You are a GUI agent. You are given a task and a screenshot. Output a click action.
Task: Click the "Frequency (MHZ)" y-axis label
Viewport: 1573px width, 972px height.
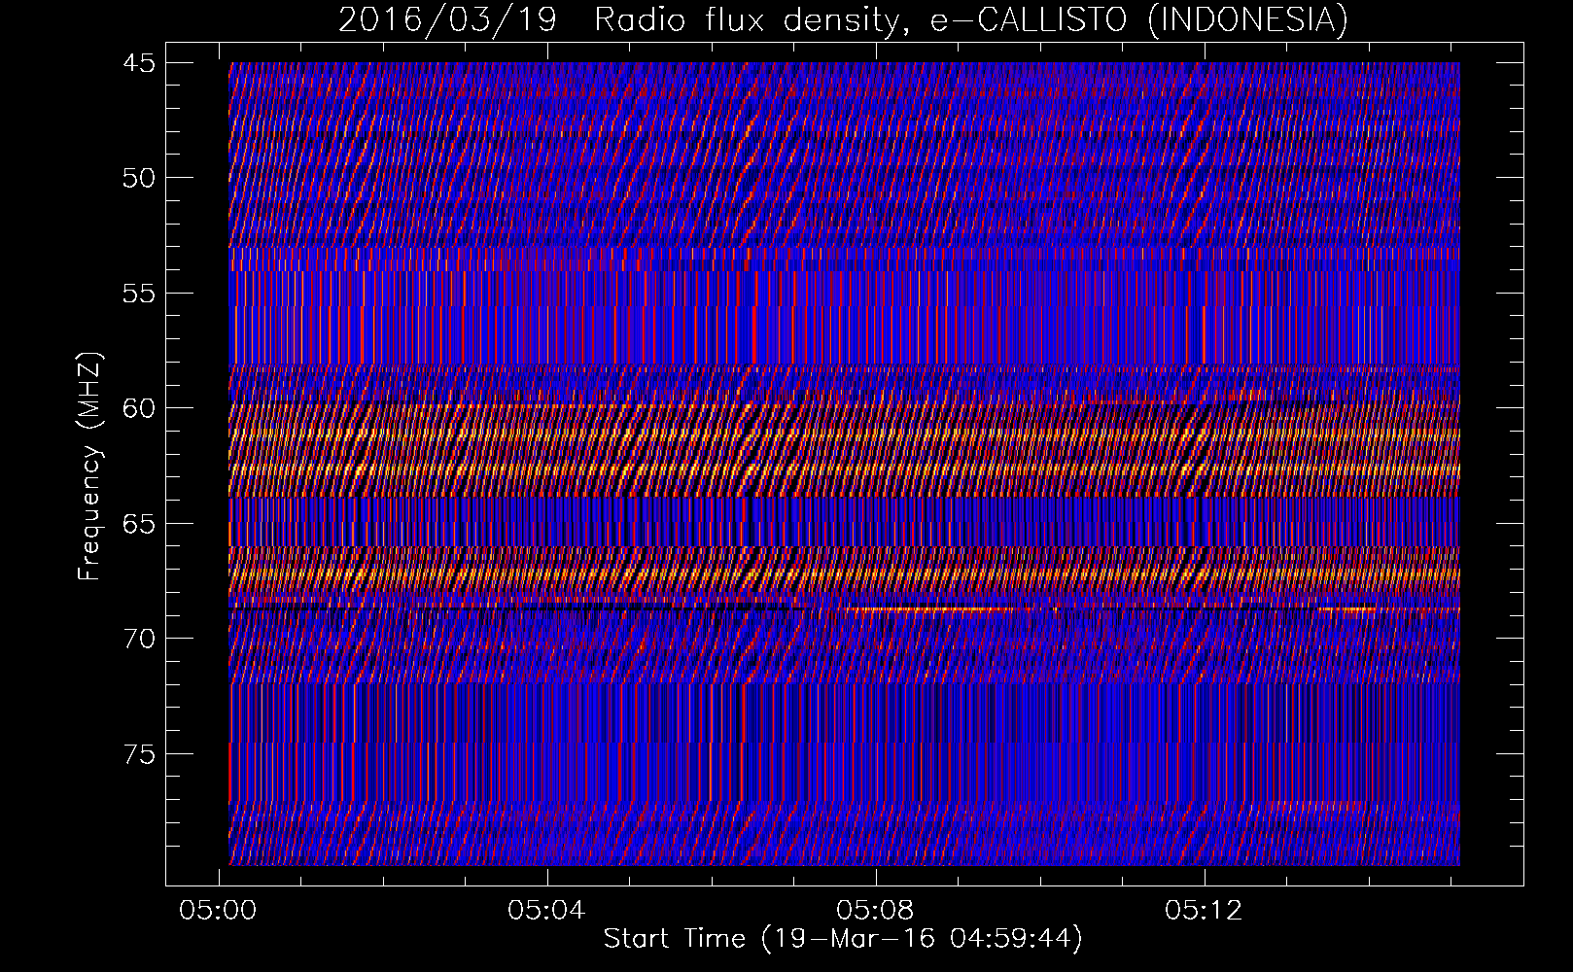[x=89, y=467]
